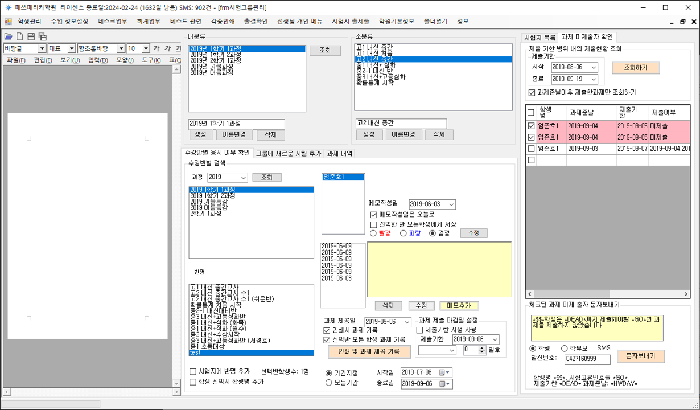This screenshot has width=700, height=410.
Task: Choose 기간지정 radio option
Action: [329, 373]
